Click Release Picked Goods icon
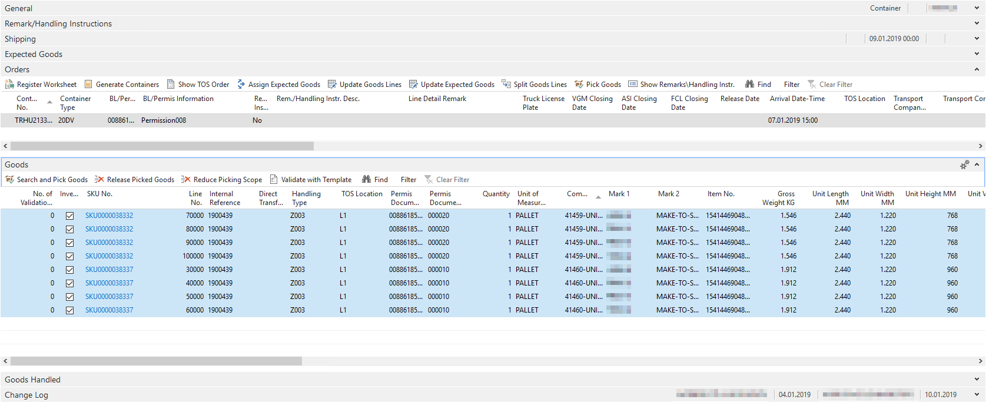The height and width of the screenshot is (403, 986). pyautogui.click(x=99, y=180)
